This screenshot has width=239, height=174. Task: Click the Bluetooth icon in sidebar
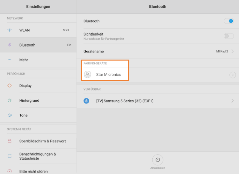point(10,45)
